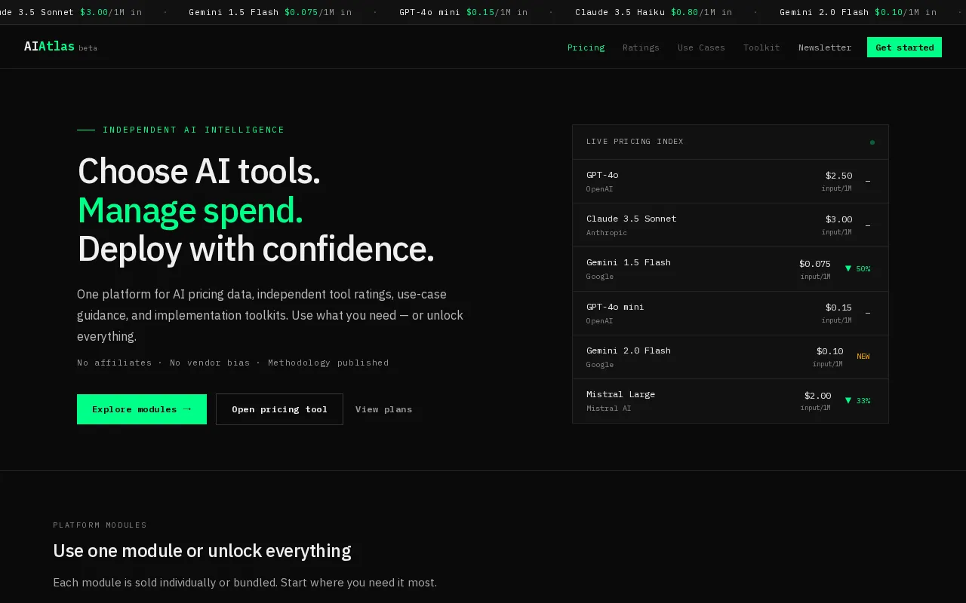Click the $2.00 Mistral price value

[x=817, y=396]
